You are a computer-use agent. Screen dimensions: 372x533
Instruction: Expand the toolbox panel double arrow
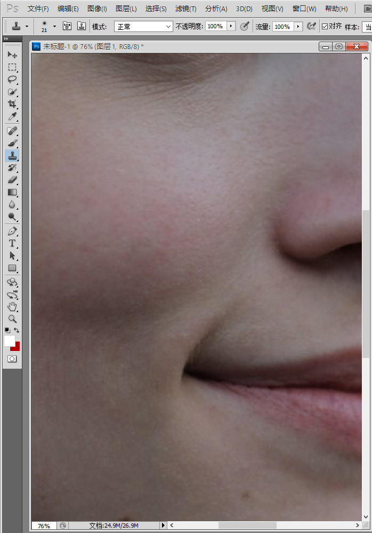pyautogui.click(x=6, y=39)
